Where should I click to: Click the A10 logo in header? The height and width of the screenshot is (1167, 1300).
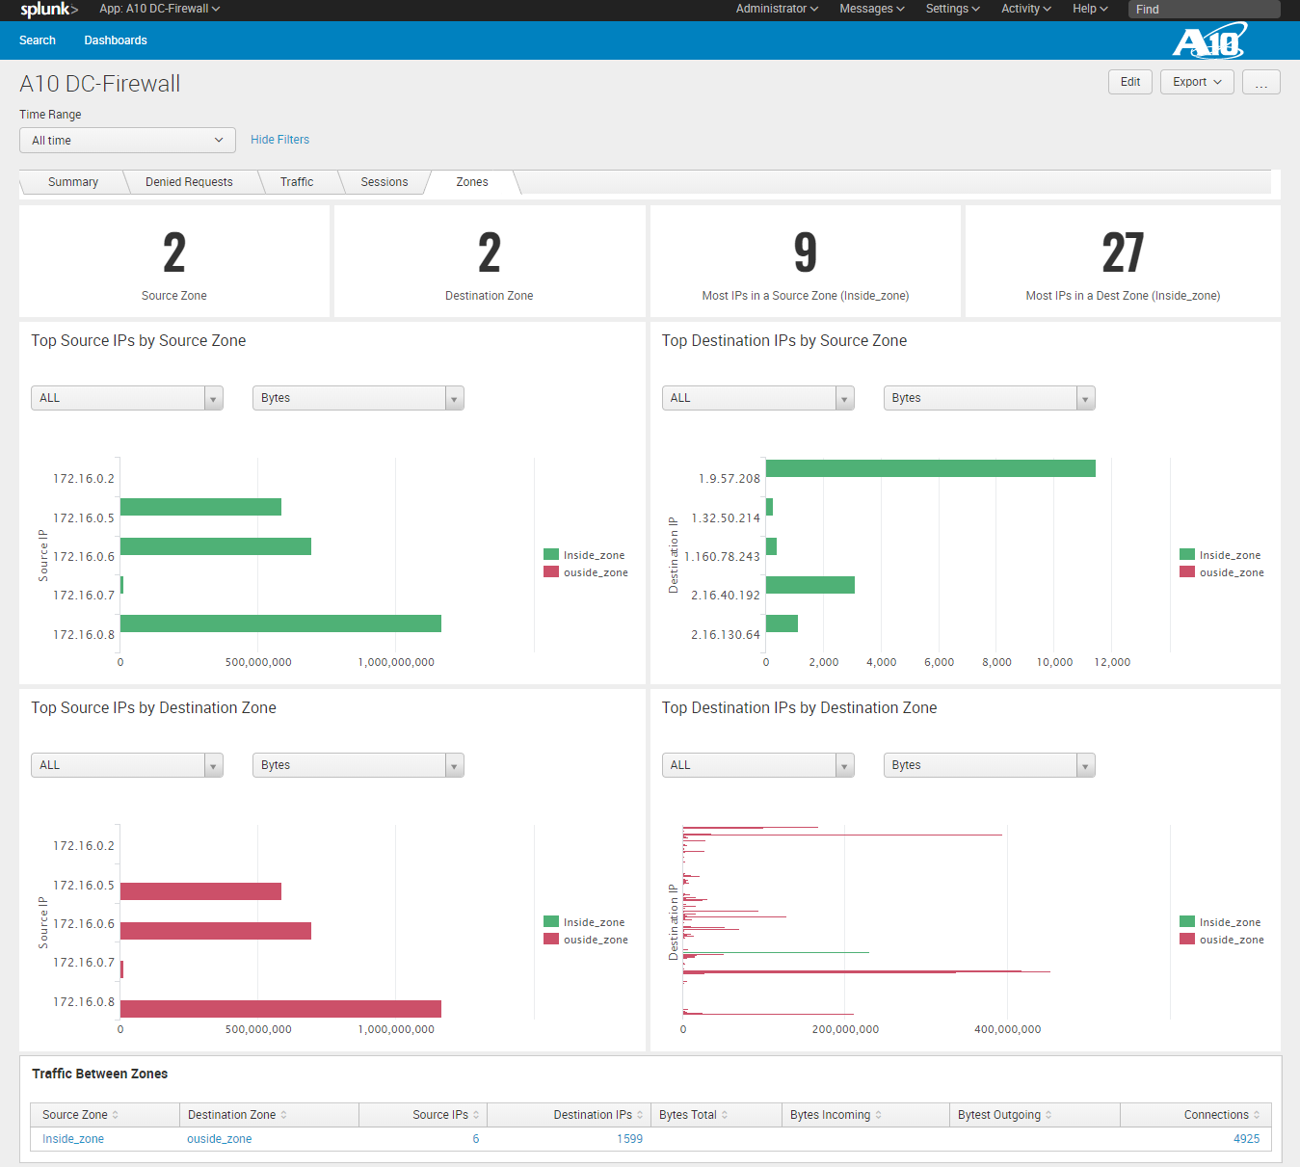1210,40
